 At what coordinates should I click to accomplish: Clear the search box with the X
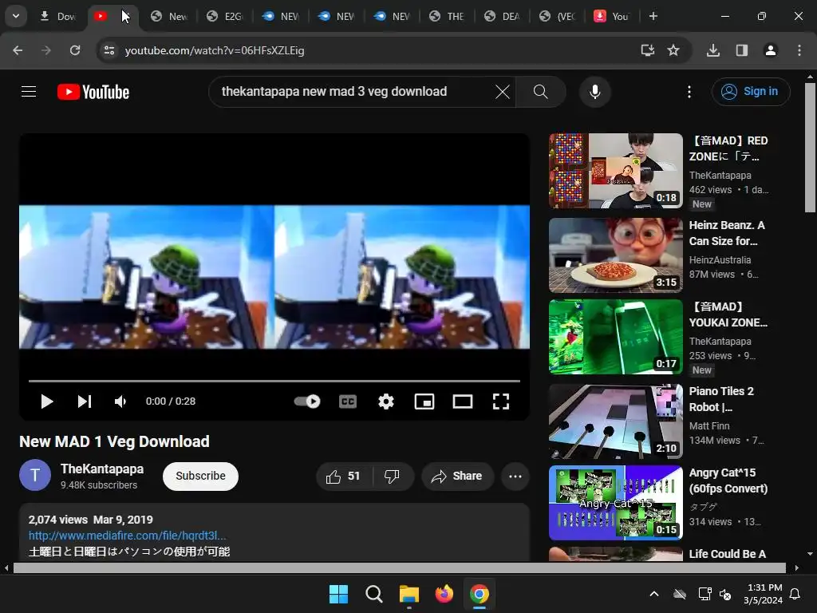click(x=503, y=92)
